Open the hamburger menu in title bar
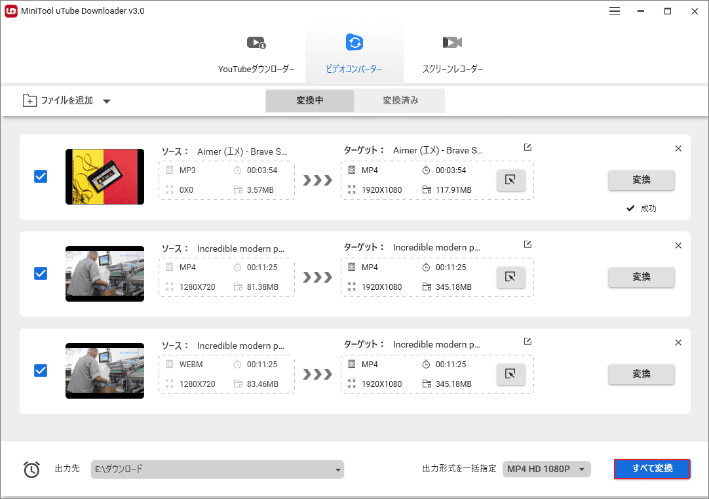The height and width of the screenshot is (499, 709). (x=615, y=11)
